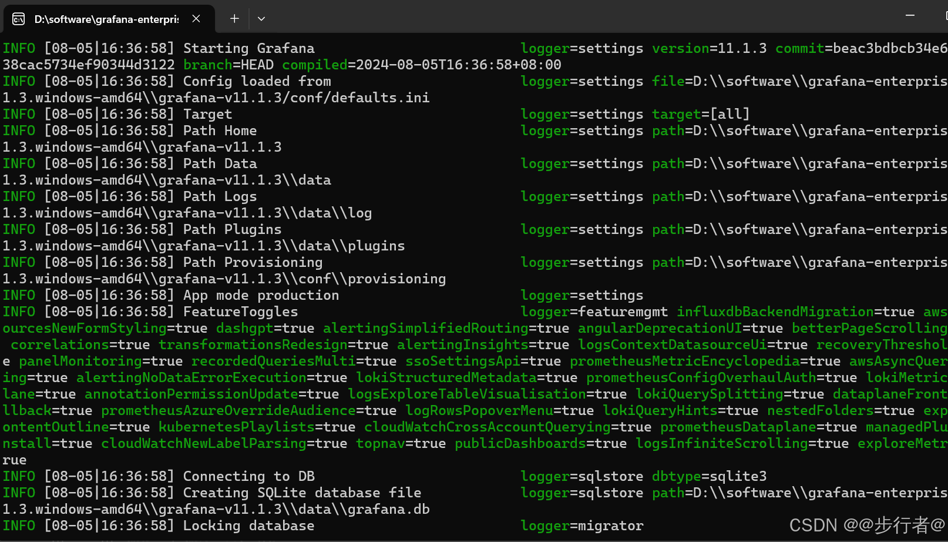Click the compiled=2024-08-05T16:36:58+08:00 text
The width and height of the screenshot is (948, 542).
[422, 65]
